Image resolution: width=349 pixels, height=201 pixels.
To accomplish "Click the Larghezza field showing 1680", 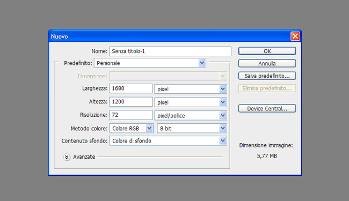I will click(131, 88).
